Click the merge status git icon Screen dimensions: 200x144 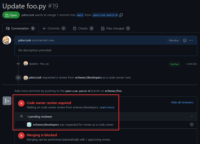pyautogui.click(x=7, y=101)
